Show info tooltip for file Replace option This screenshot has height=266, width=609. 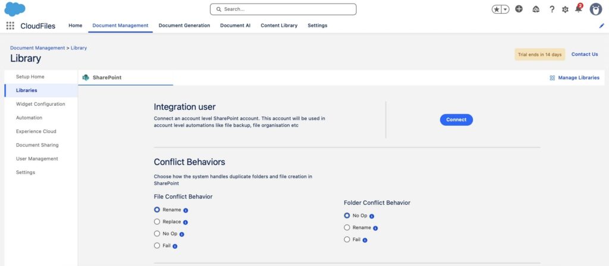(x=186, y=222)
